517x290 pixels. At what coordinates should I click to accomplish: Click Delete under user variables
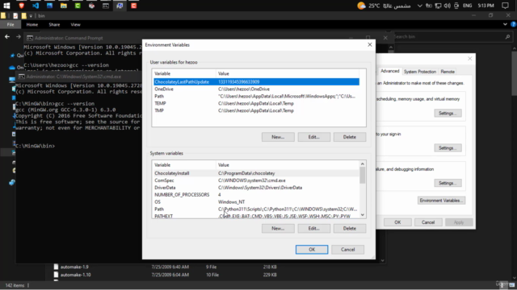(x=350, y=137)
